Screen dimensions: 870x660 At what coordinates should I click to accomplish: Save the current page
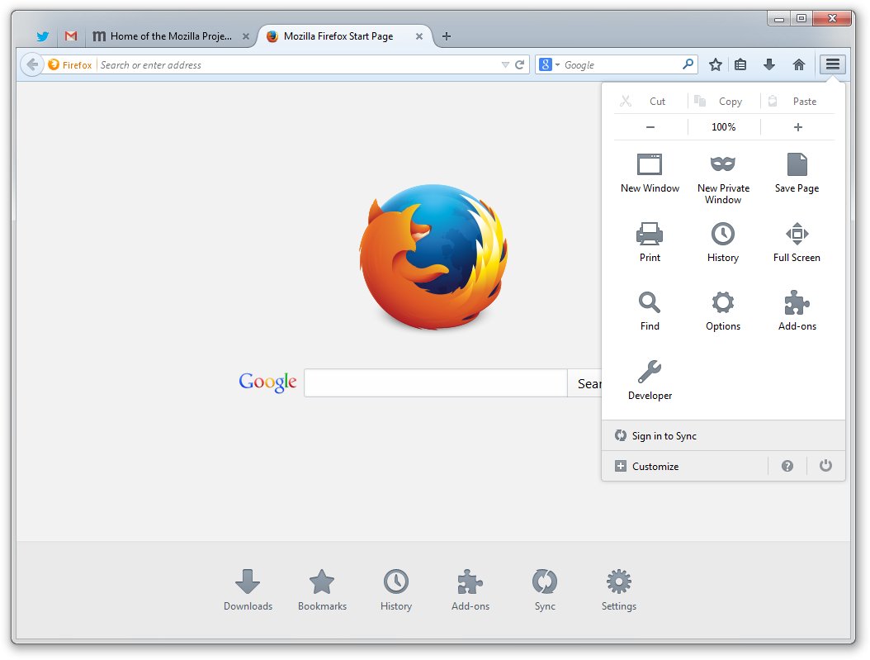click(x=796, y=172)
